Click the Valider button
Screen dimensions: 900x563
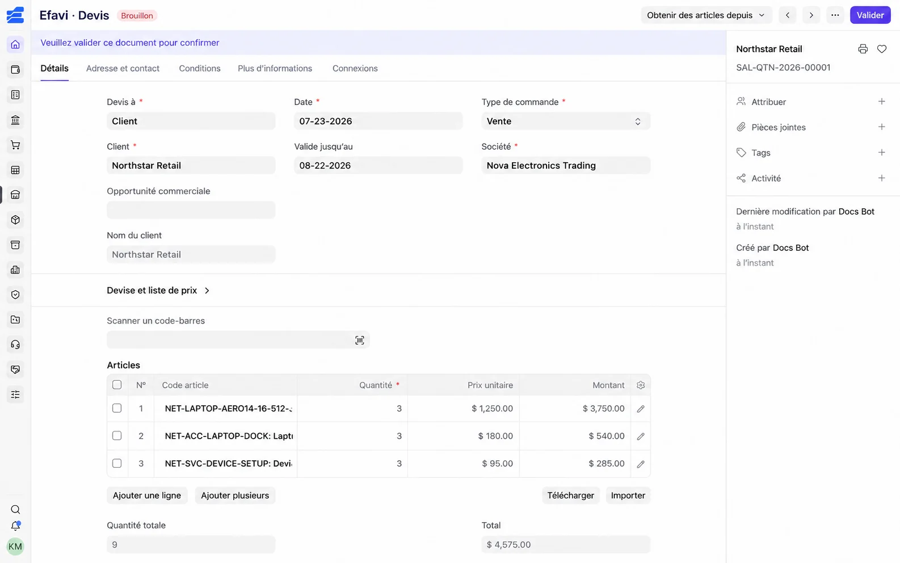870,15
